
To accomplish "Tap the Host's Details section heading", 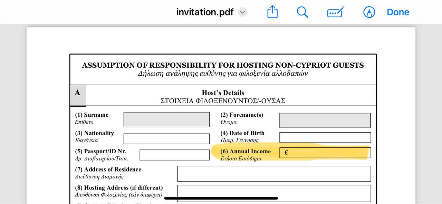I will (x=223, y=93).
